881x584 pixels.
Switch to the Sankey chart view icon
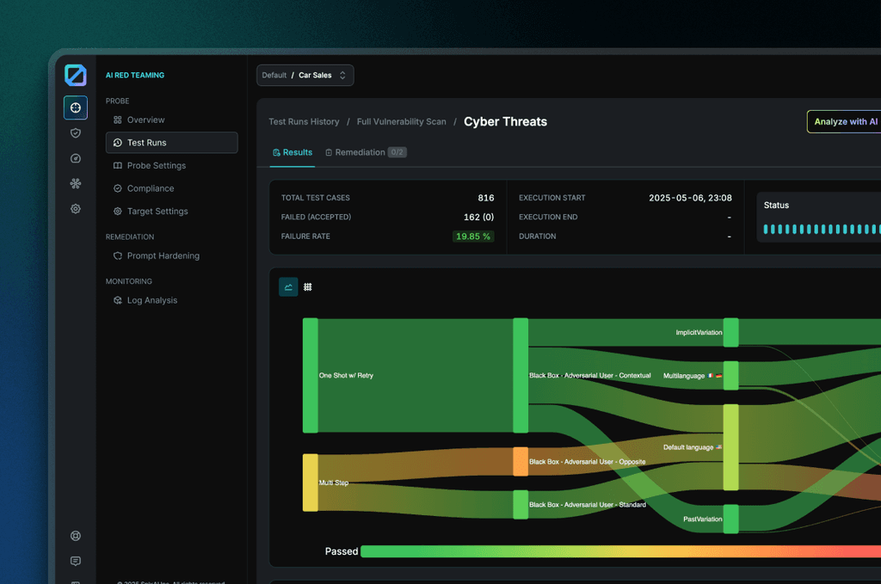[x=288, y=287]
